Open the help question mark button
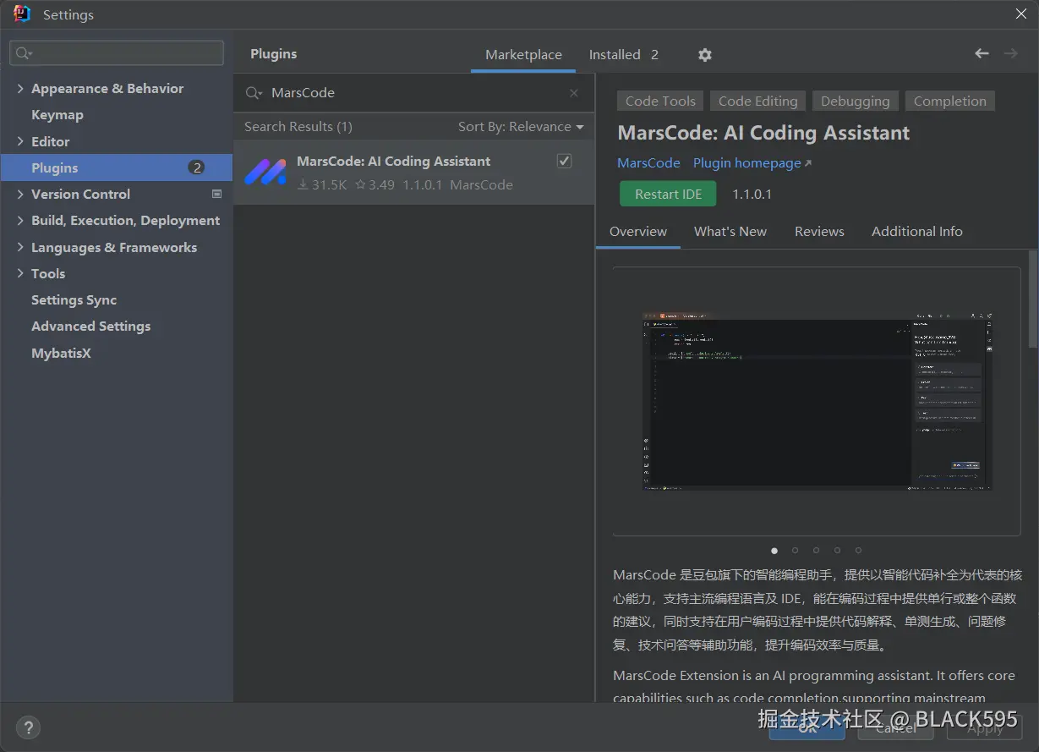This screenshot has height=752, width=1039. pos(28,727)
